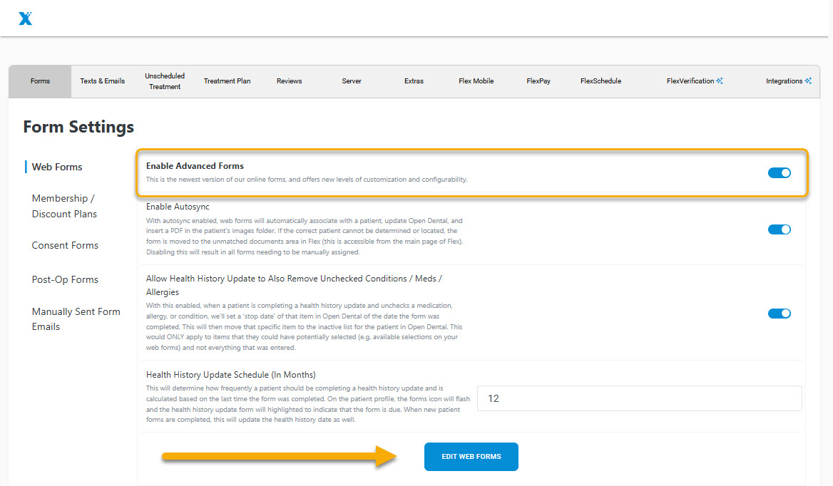833x486 pixels.
Task: Click sparkle icon next to Integrations
Action: click(808, 81)
